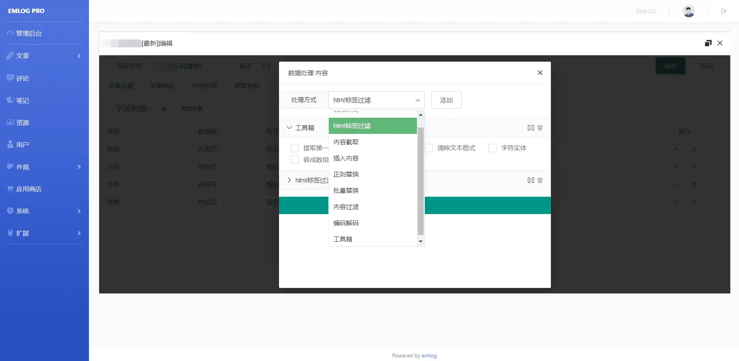Image resolution: width=739 pixels, height=361 pixels.
Task: Open 应用商店 from the sidebar
Action: (28, 189)
